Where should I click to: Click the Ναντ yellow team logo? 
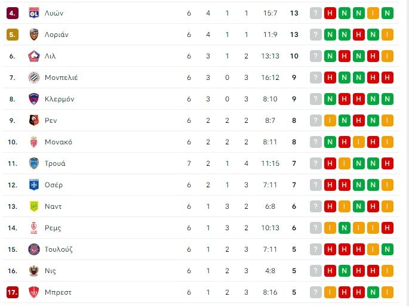tap(33, 206)
